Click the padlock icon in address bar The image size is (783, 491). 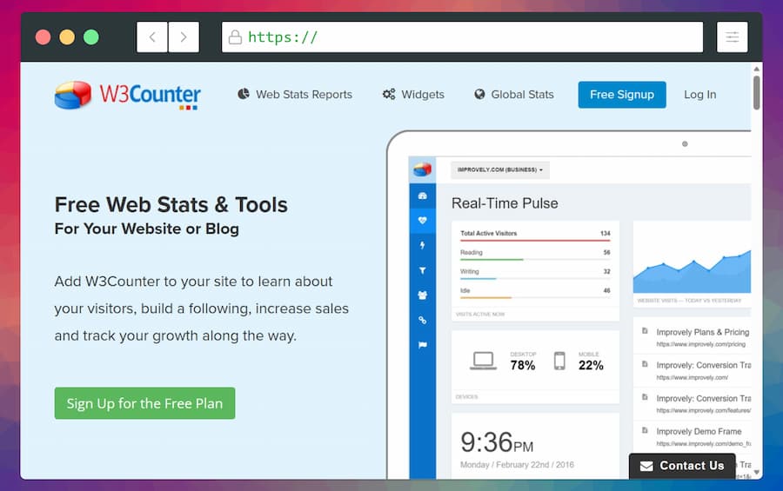[234, 37]
